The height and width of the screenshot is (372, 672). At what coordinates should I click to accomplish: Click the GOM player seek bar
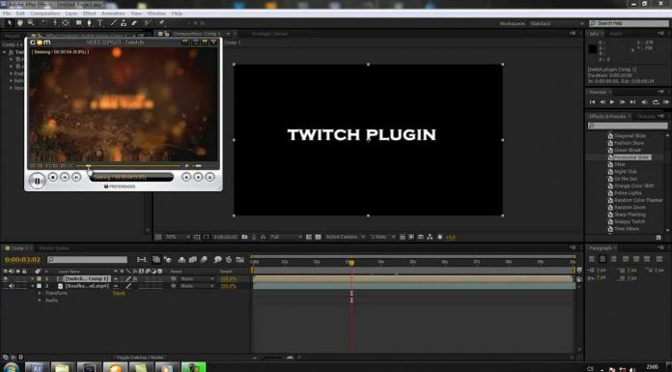coord(128,165)
